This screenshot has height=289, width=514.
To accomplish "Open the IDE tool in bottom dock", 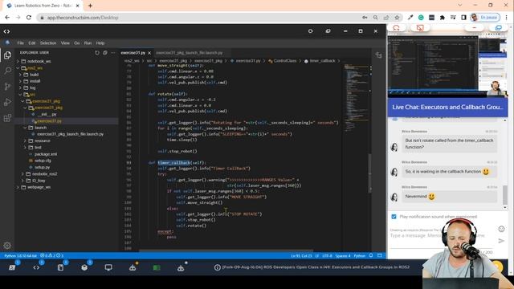I will click(36, 267).
